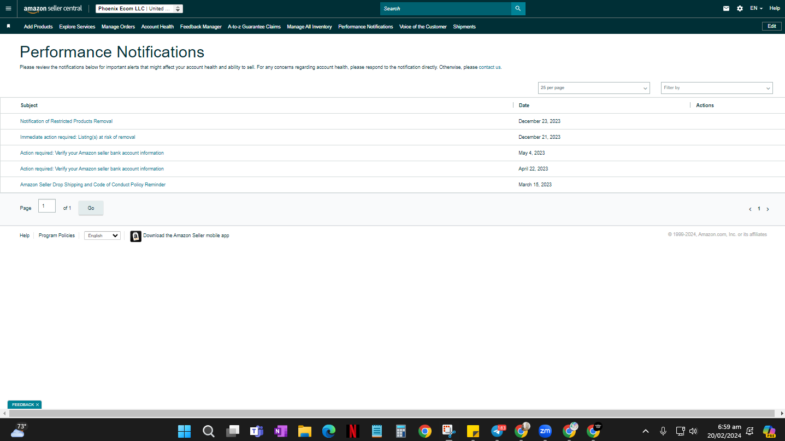Open bank account verification notice from May 4

click(92, 153)
